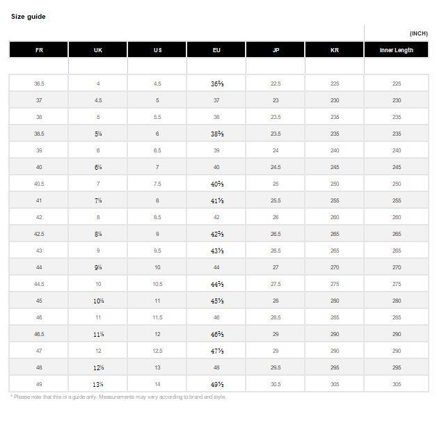Click the Inner Length column header
Image resolution: width=437 pixels, height=437 pixels.
[396, 50]
